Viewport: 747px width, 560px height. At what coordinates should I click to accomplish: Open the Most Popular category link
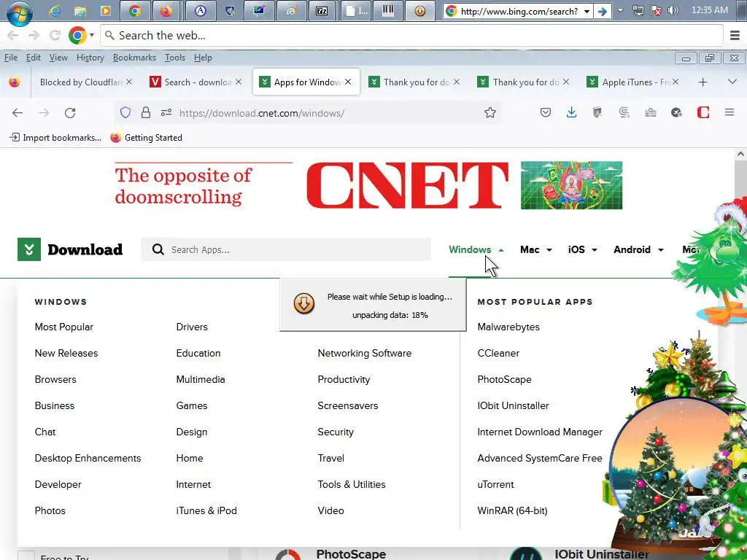tap(64, 327)
